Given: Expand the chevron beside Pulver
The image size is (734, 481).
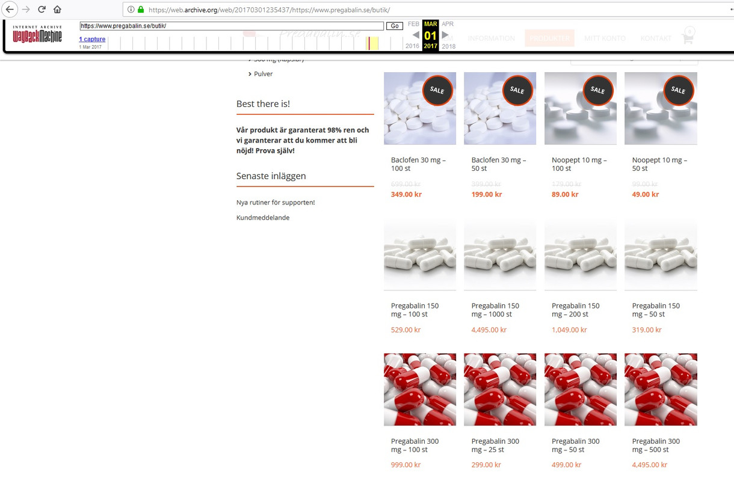Looking at the screenshot, I should [x=250, y=74].
